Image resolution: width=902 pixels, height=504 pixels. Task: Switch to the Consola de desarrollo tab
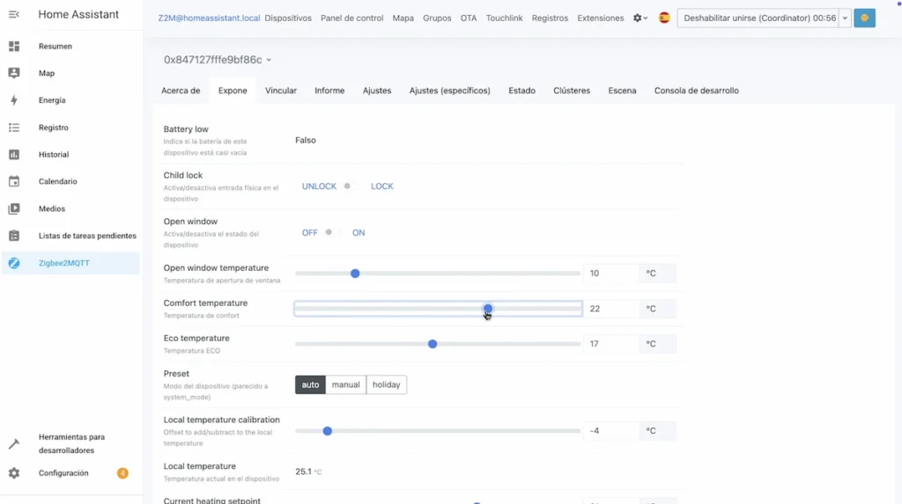tap(697, 91)
